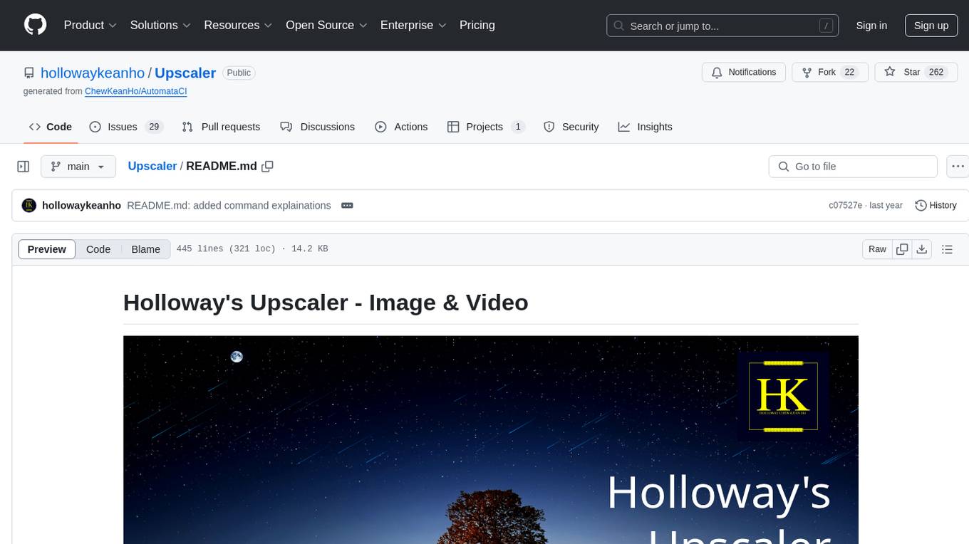The image size is (969, 544).
Task: Open the Pricing page
Action: [x=477, y=25]
